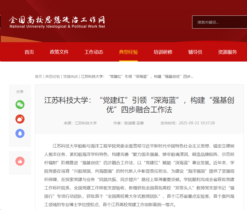
Task: Click the article headline about 江苏科技大学
Action: point(139,105)
